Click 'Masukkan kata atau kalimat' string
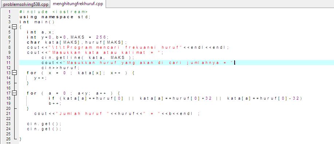 point(104,52)
